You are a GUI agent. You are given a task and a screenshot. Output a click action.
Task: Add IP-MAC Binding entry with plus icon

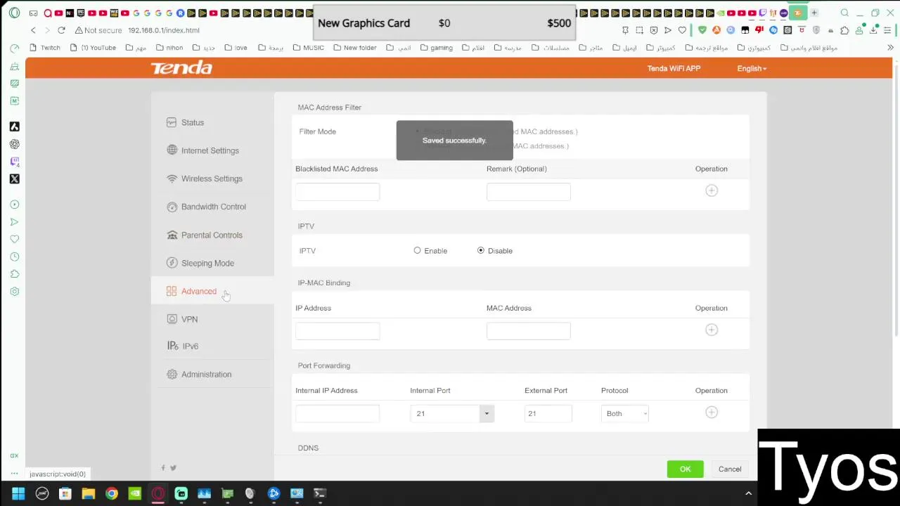712,330
